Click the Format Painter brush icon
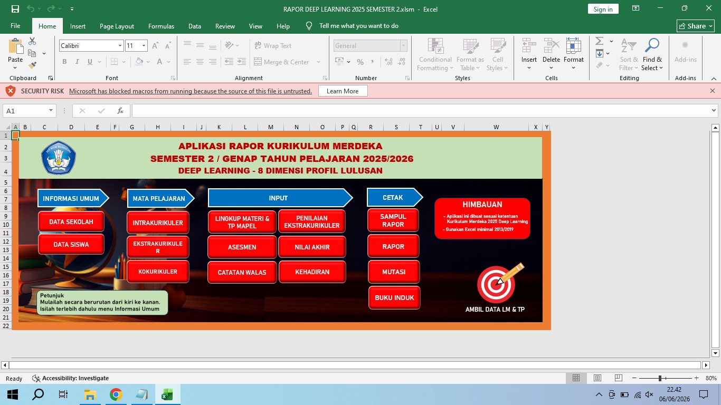Viewport: 721px width, 405px height. pos(32,65)
